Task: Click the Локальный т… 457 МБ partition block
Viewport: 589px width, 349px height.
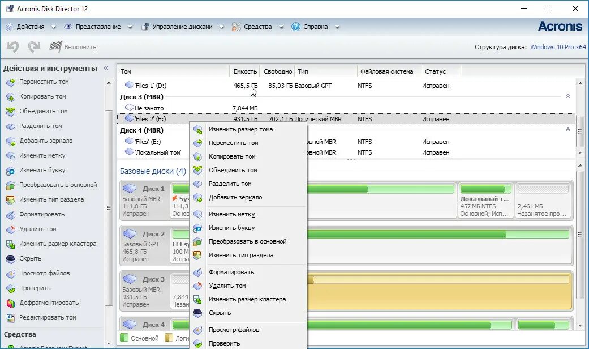Action: coord(485,200)
